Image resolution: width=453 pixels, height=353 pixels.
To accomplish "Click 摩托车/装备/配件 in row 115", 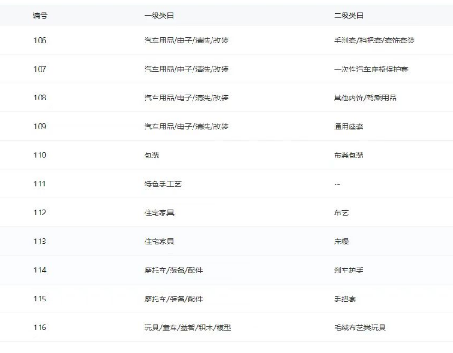I will (x=174, y=299).
